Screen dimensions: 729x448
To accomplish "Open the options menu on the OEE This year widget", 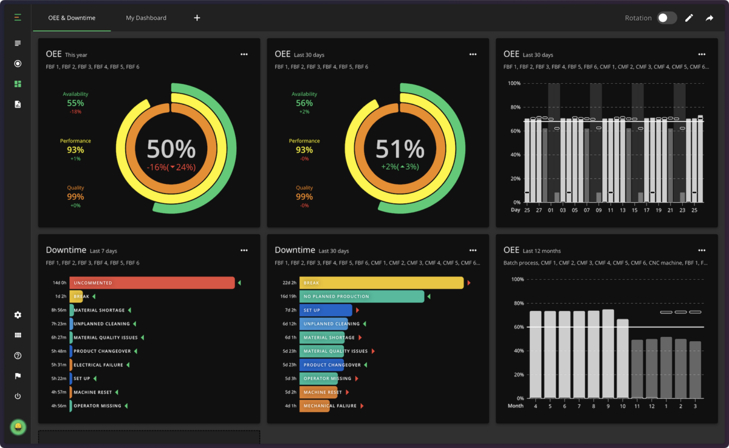I will coord(244,54).
